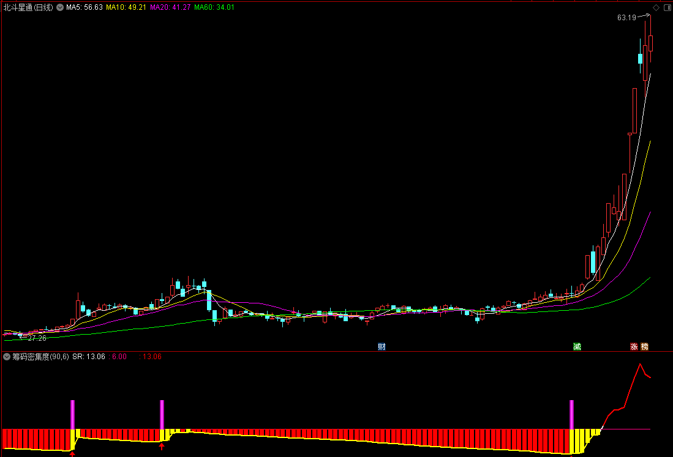
Task: Open the orange 榜 marker on the timeline
Action: pos(645,346)
